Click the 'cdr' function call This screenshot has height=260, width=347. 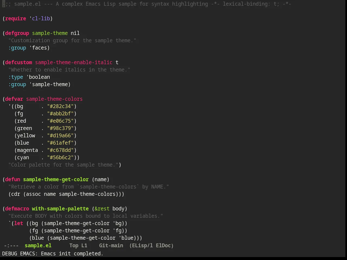15,194
